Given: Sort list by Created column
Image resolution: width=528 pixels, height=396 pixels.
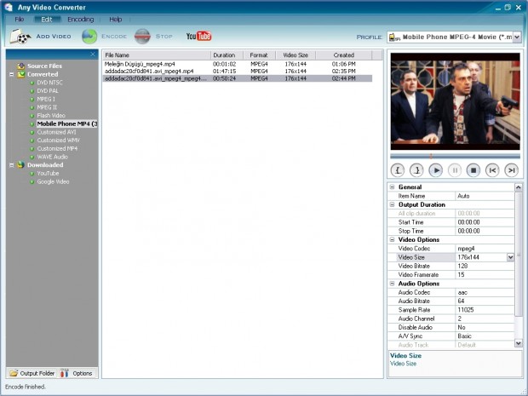Looking at the screenshot, I should point(344,55).
